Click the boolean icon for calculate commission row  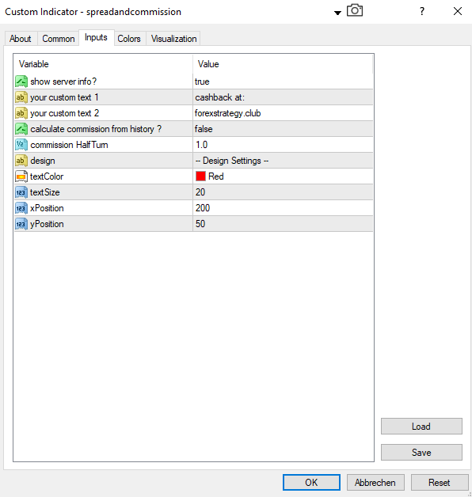coord(21,129)
